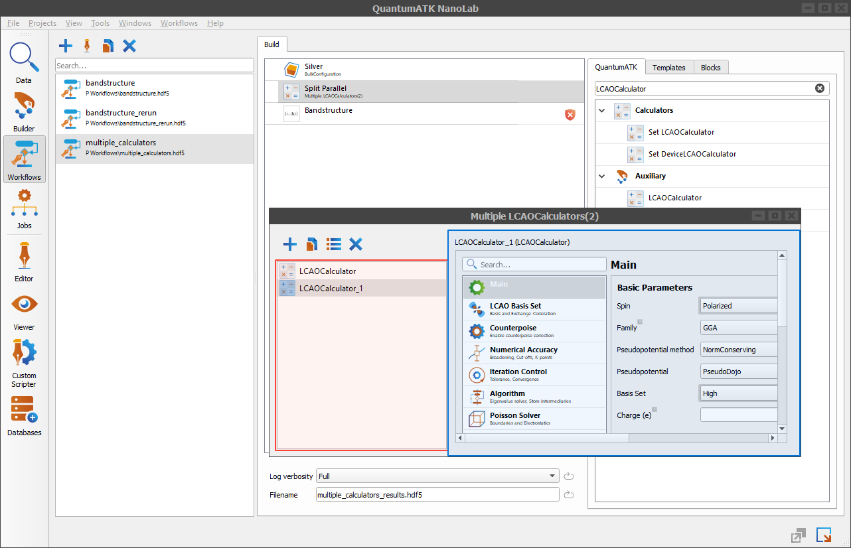851x548 pixels.
Task: Clear the LCAOCalculator search field
Action: [x=819, y=88]
